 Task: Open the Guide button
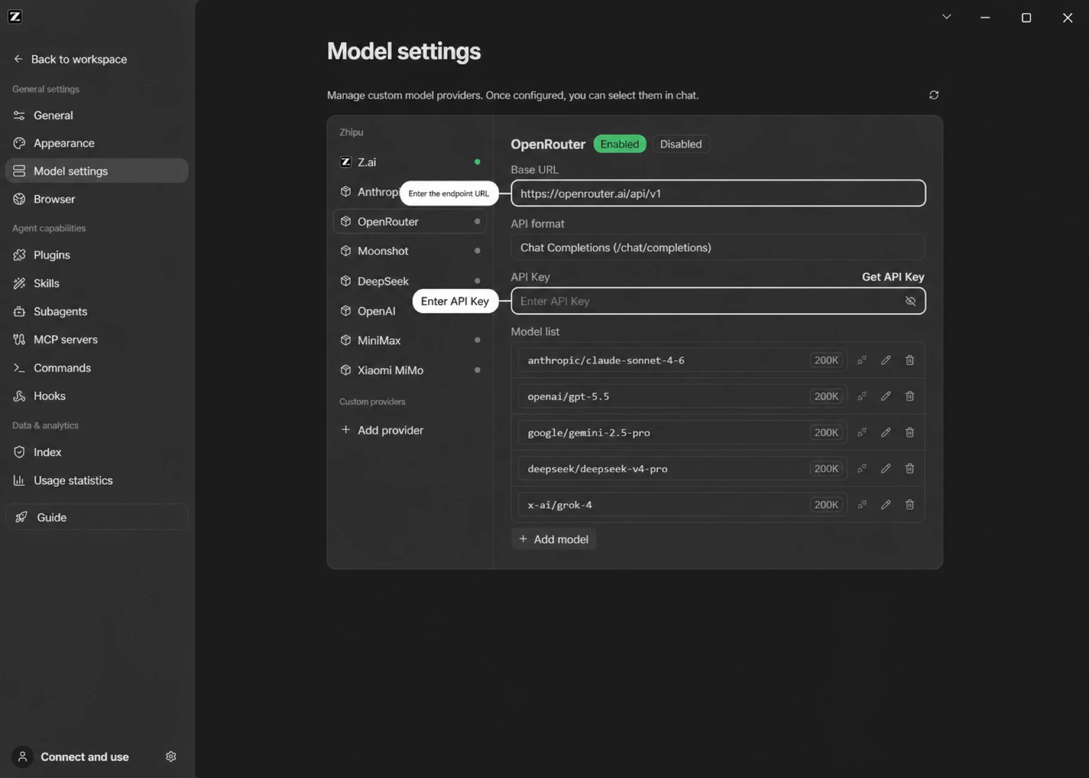(x=96, y=517)
